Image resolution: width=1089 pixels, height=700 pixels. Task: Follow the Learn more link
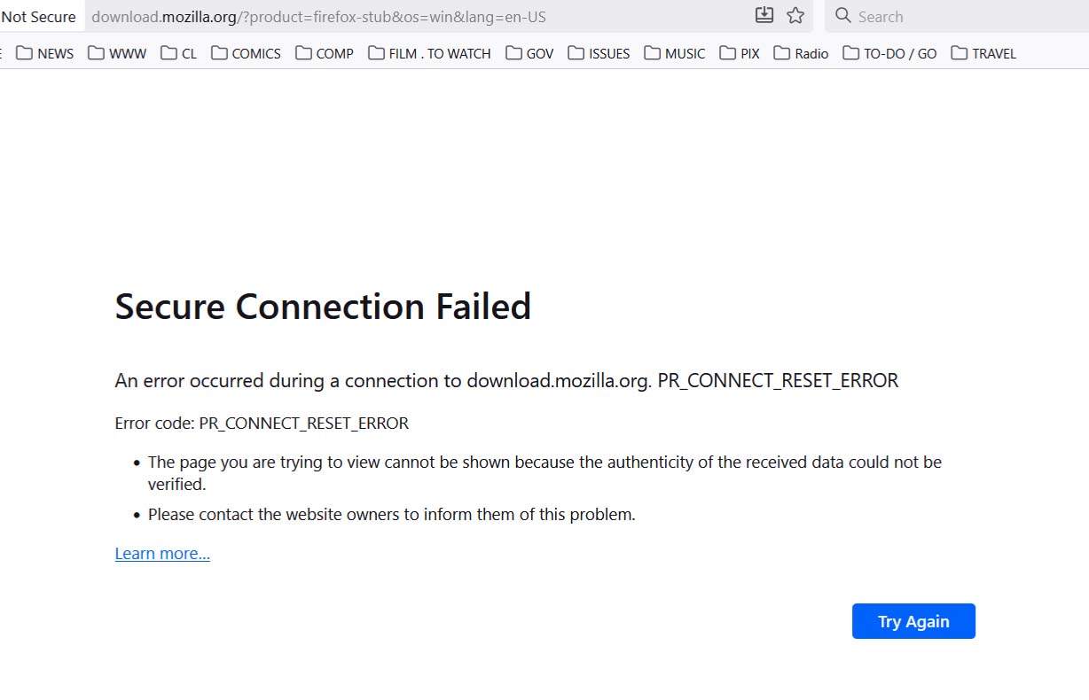point(162,554)
